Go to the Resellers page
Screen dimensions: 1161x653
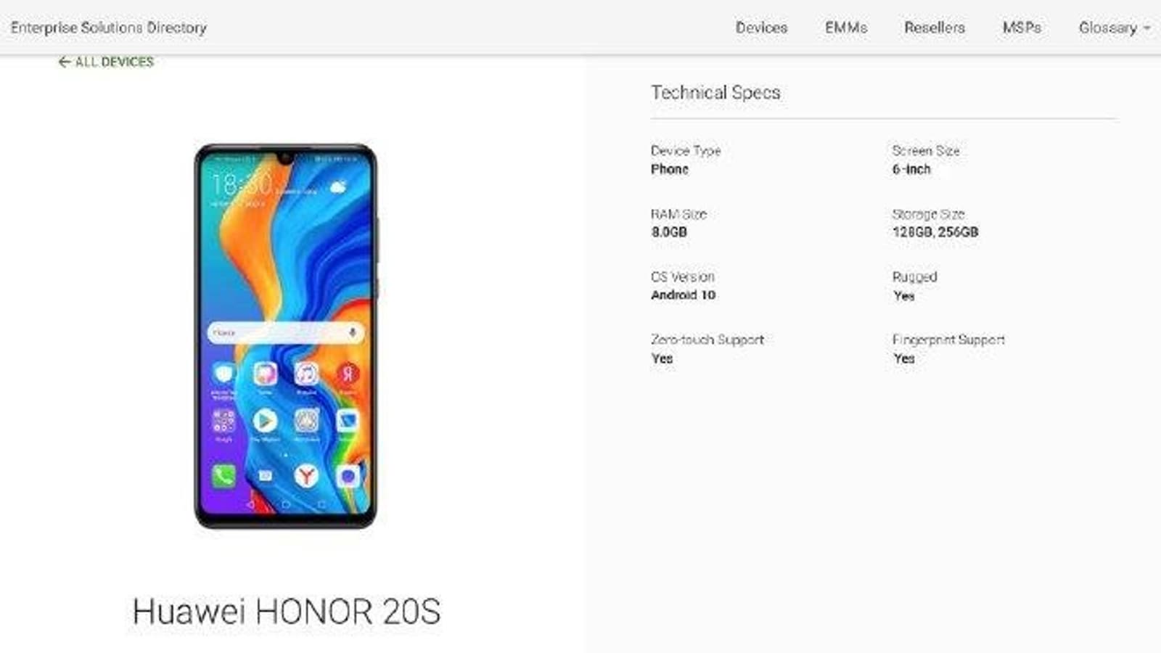[x=935, y=28]
